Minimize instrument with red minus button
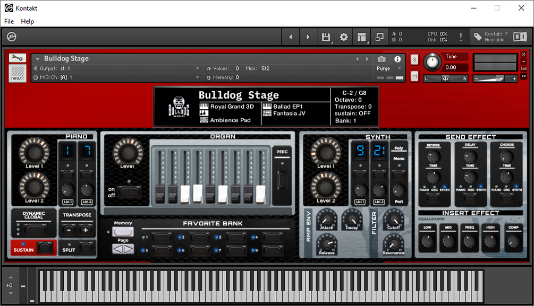534x306 pixels. pos(524,62)
